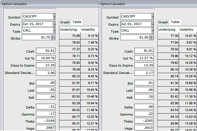Select underlying value 77.38 in right table

pos(168,36)
